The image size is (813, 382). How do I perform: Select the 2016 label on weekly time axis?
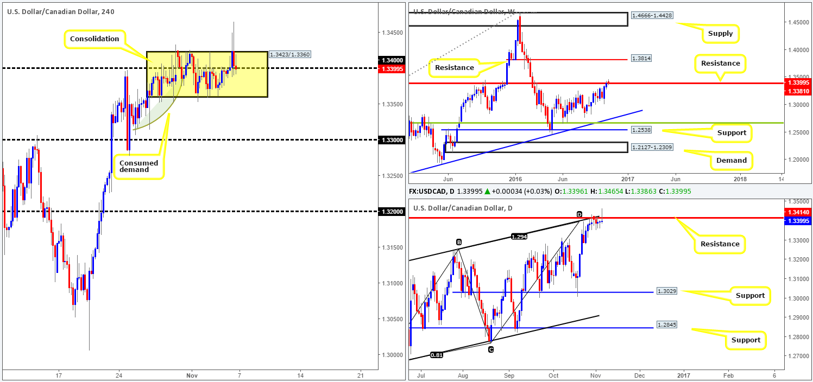[x=515, y=179]
